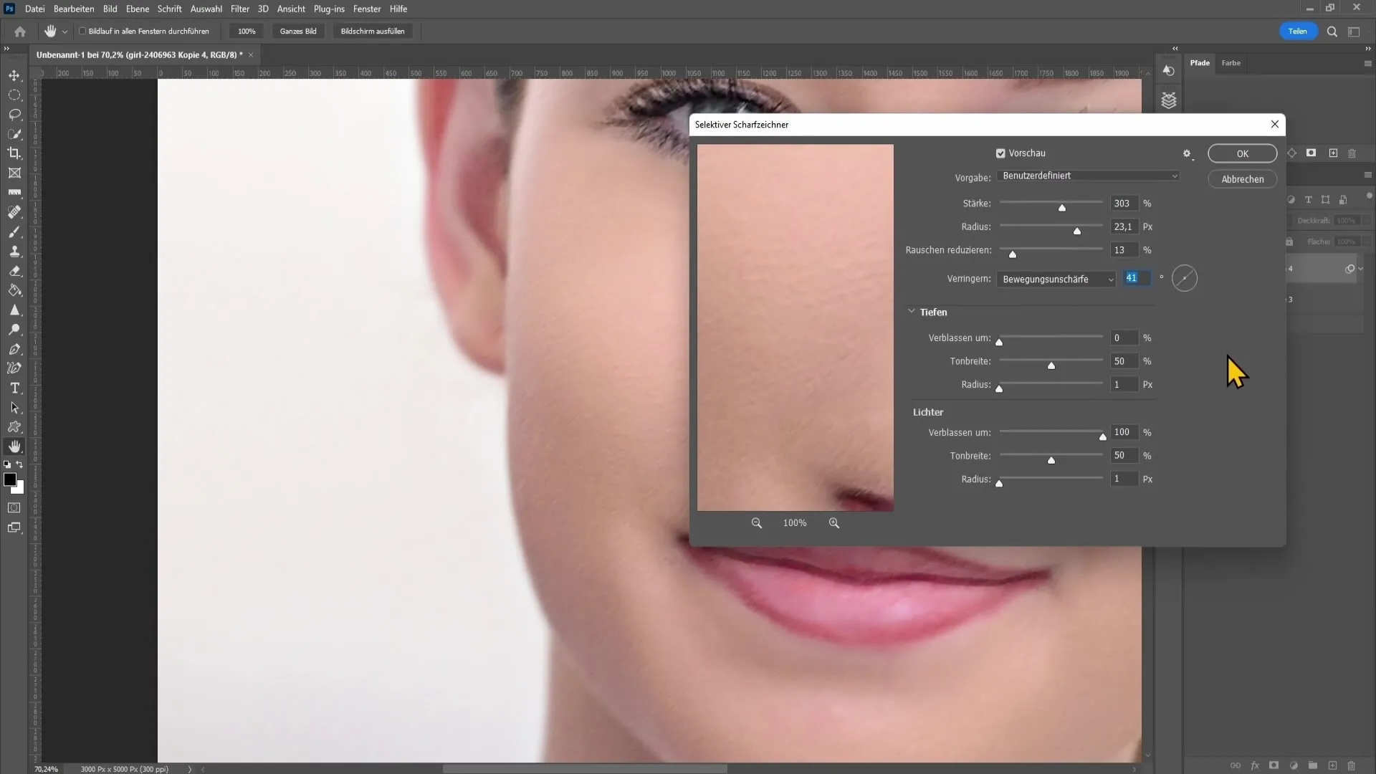The width and height of the screenshot is (1376, 774).
Task: Select the Elliptical Marquee tool
Action: click(14, 95)
